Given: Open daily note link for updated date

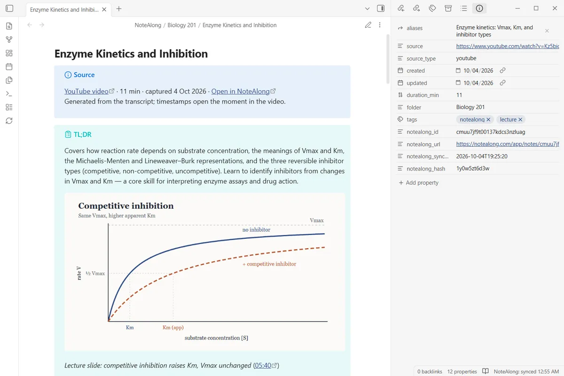Looking at the screenshot, I should click(x=502, y=83).
